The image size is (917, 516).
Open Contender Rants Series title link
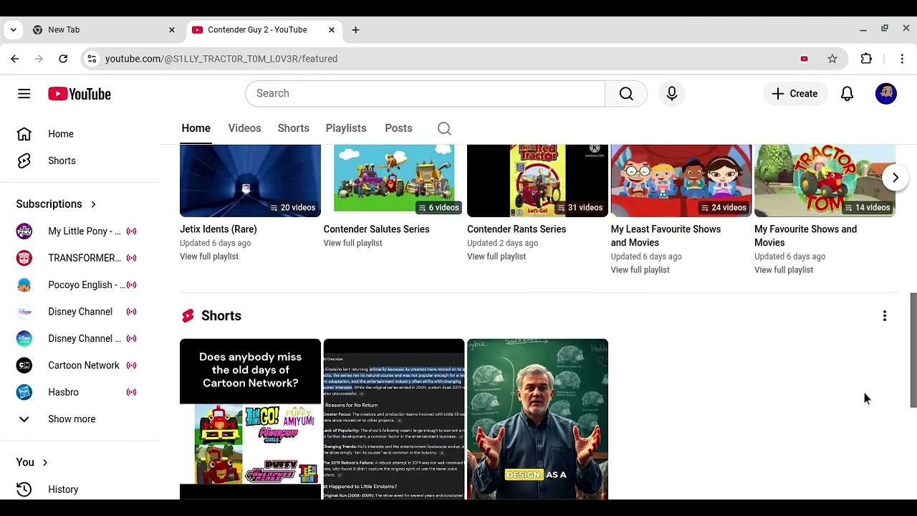pos(517,229)
